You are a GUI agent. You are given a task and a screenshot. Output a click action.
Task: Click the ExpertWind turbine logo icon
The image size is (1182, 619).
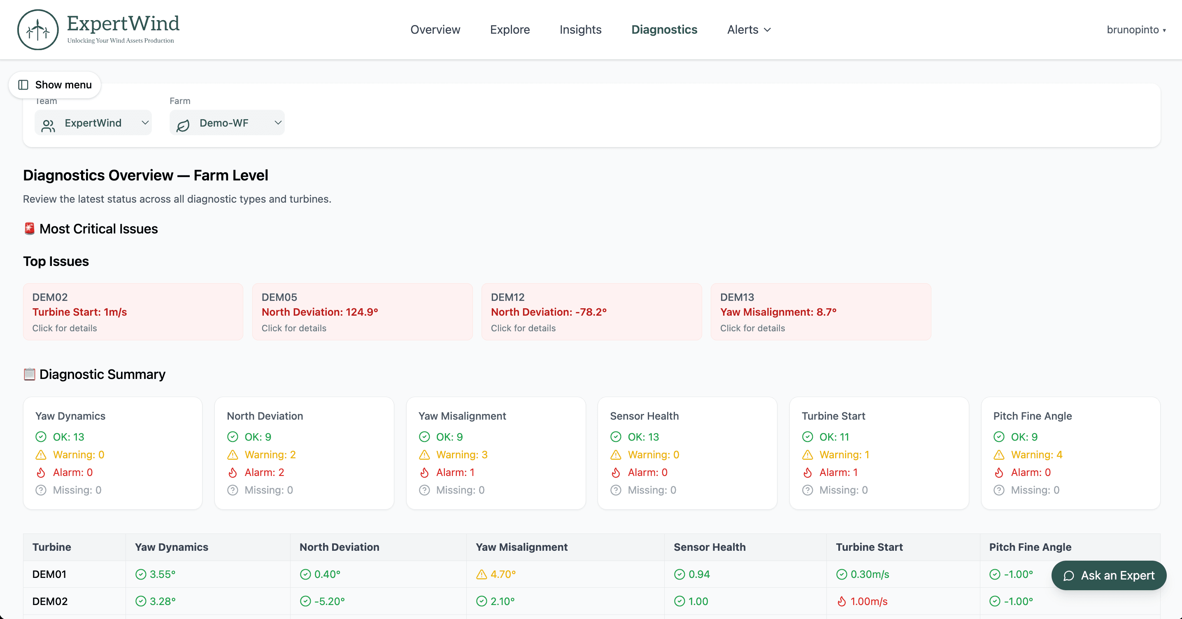(x=37, y=30)
